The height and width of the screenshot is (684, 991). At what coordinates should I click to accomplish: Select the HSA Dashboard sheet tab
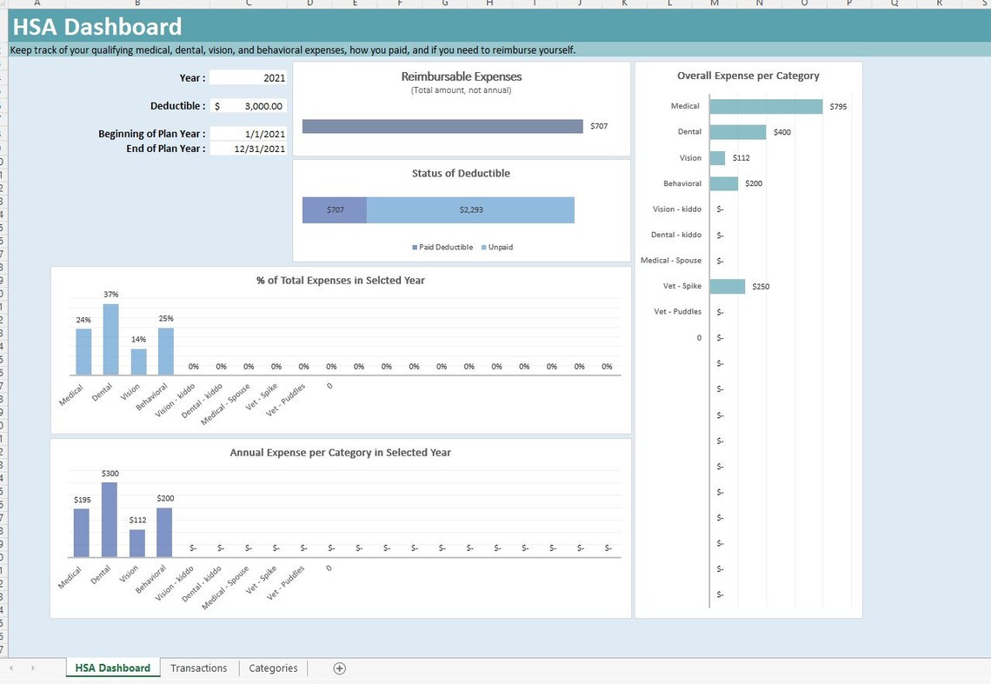(x=112, y=667)
